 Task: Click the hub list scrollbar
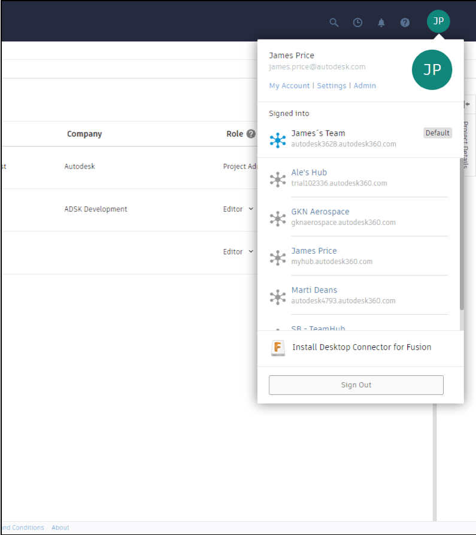tap(461, 233)
